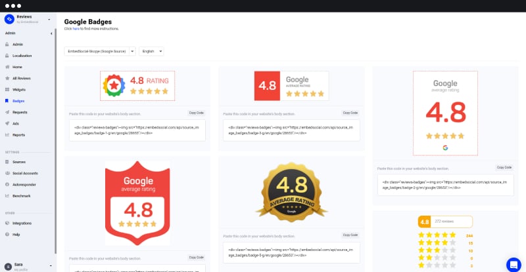Click the 10 three-star count
The image size is (526, 272).
point(470,251)
